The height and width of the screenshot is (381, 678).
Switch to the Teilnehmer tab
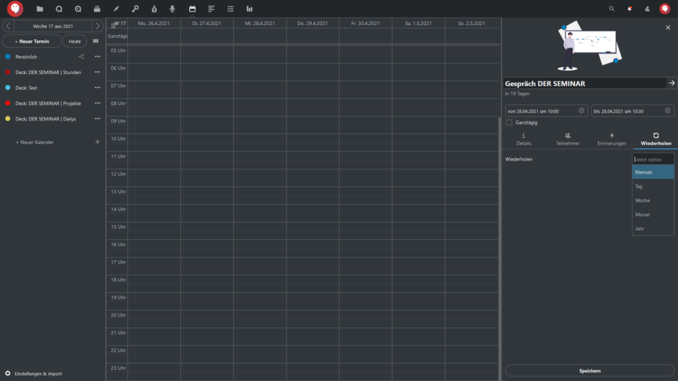[x=567, y=139]
